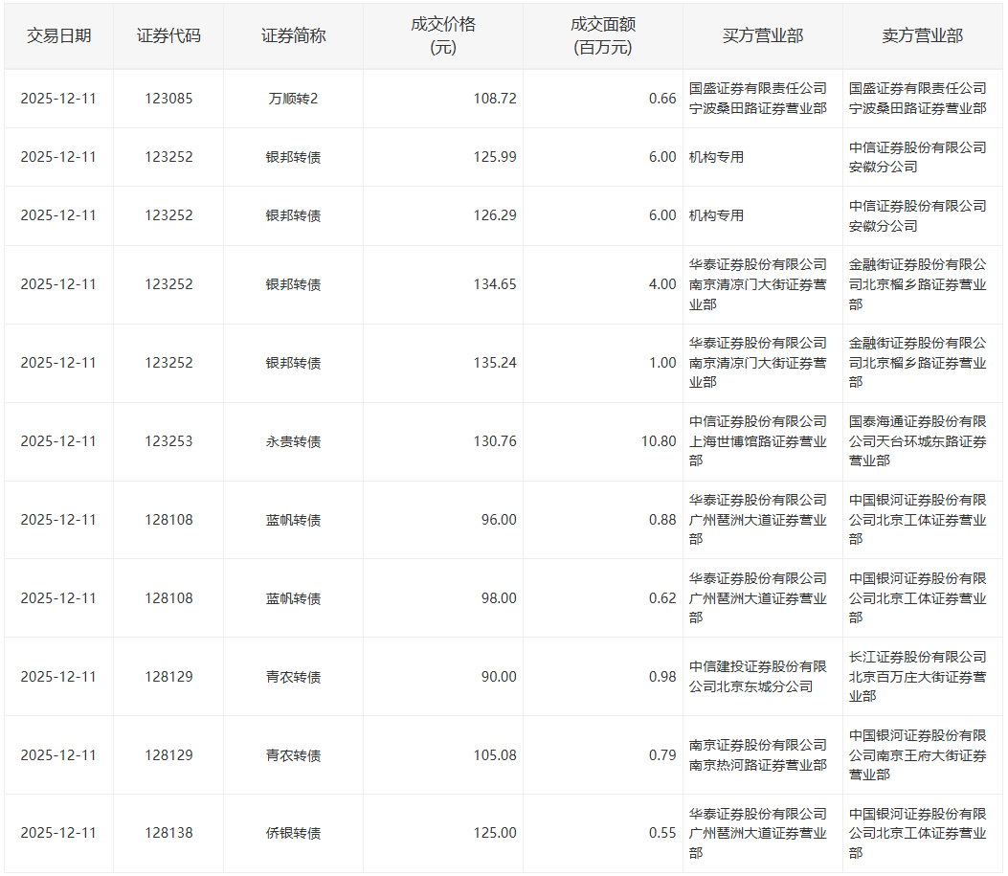Select the 买方营业部 column header
This screenshot has width=1008, height=876.
(762, 35)
